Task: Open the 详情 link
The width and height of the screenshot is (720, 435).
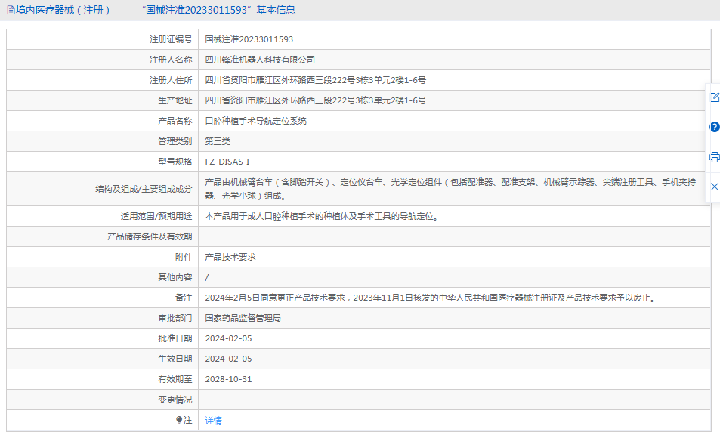Action: (214, 421)
